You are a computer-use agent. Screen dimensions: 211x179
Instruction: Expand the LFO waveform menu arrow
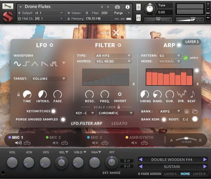click(64, 63)
